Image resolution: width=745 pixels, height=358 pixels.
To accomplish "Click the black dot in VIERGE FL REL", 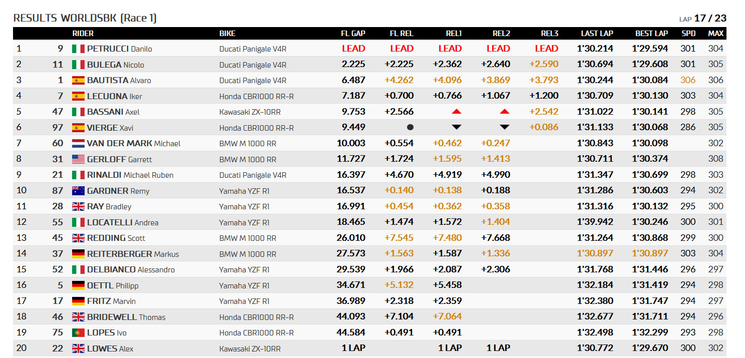I will (x=410, y=127).
